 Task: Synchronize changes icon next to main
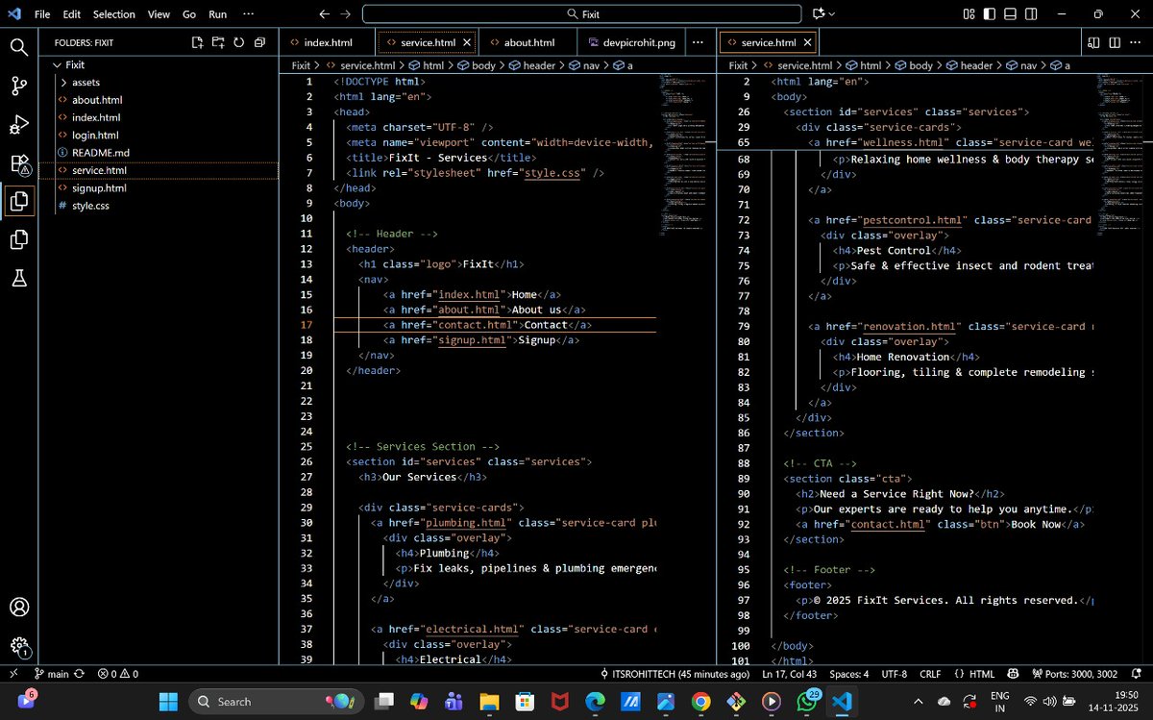79,674
